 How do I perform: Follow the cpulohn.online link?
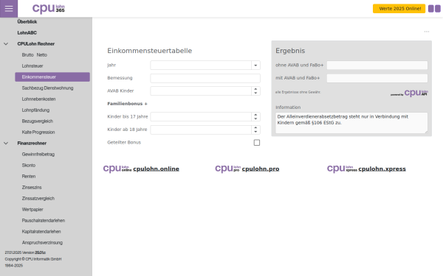coord(156,169)
